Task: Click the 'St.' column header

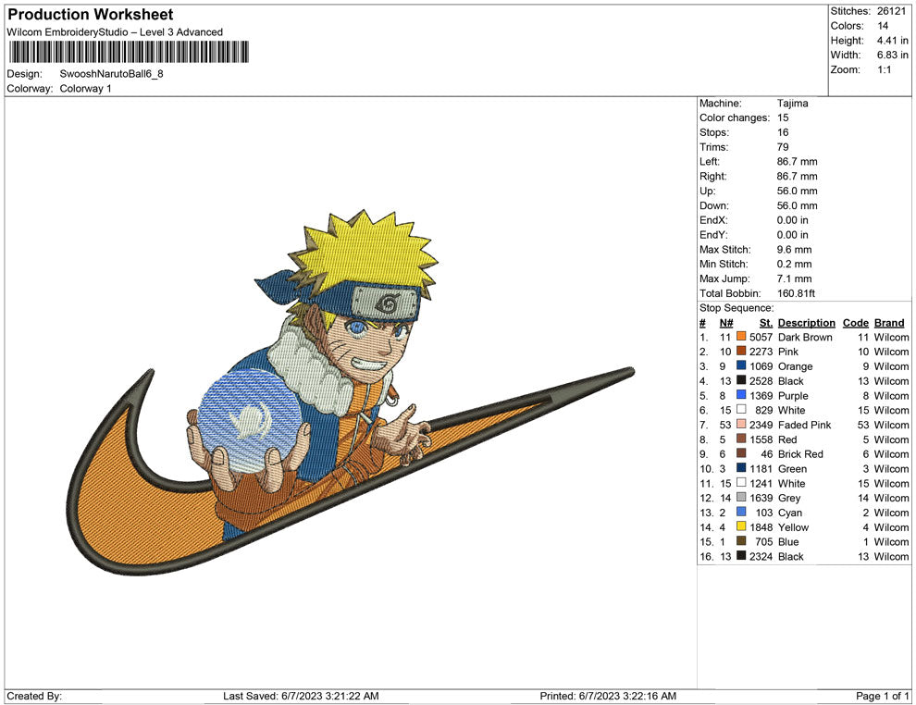Action: pyautogui.click(x=766, y=323)
